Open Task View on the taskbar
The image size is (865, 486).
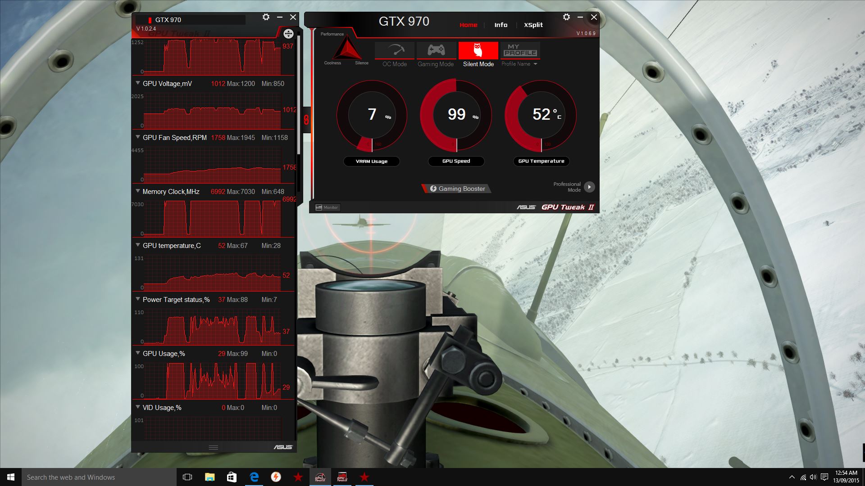click(187, 477)
